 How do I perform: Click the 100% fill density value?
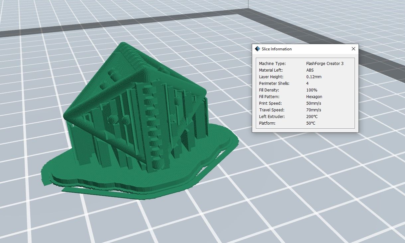(312, 90)
